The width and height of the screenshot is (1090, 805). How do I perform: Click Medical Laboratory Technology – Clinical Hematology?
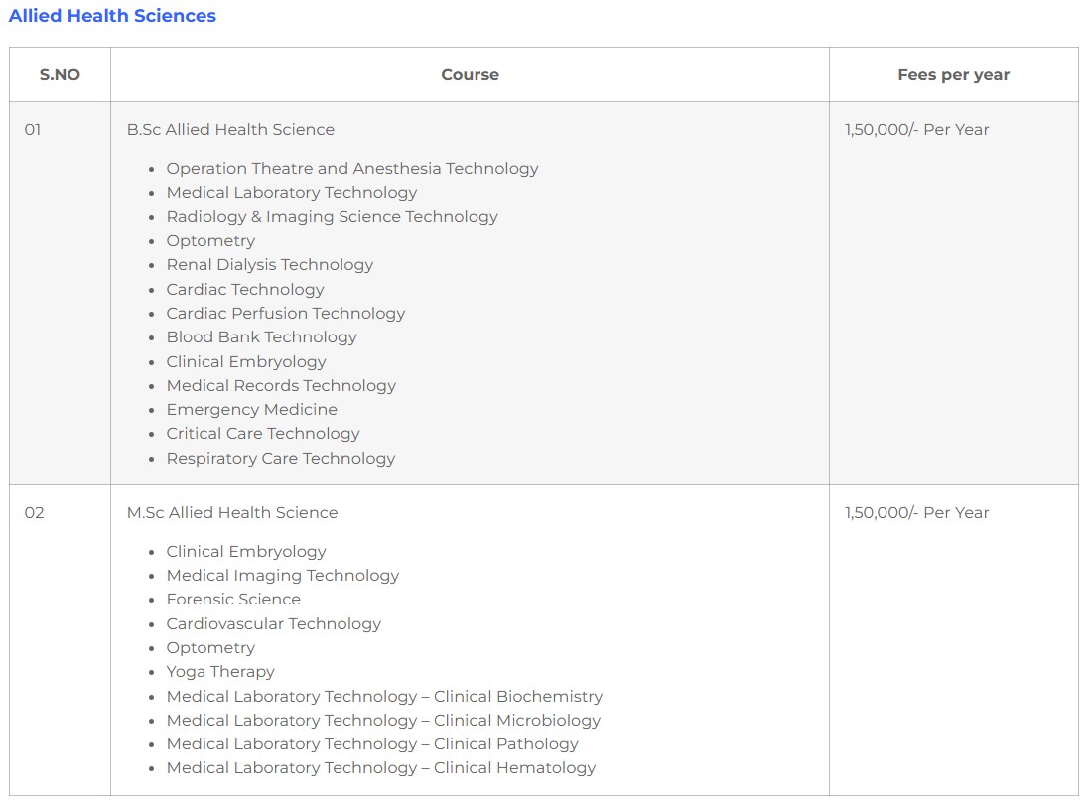381,767
